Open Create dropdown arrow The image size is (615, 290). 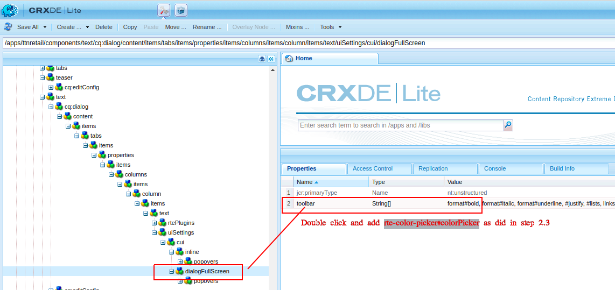pos(87,27)
